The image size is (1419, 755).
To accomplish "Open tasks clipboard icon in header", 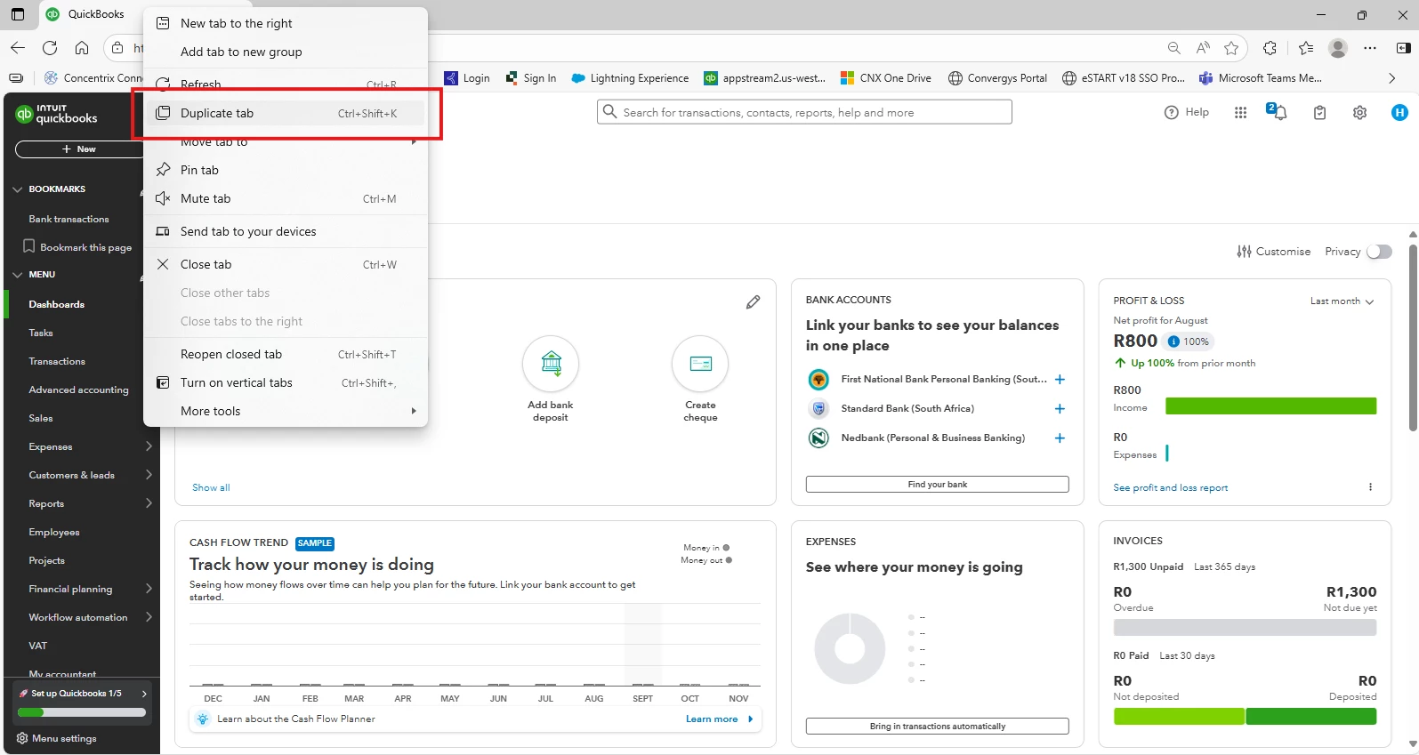I will click(x=1319, y=112).
